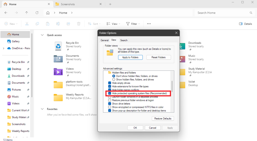Click the Apply to Folders button
Viewport: 257px width, 141px height.
click(x=130, y=57)
